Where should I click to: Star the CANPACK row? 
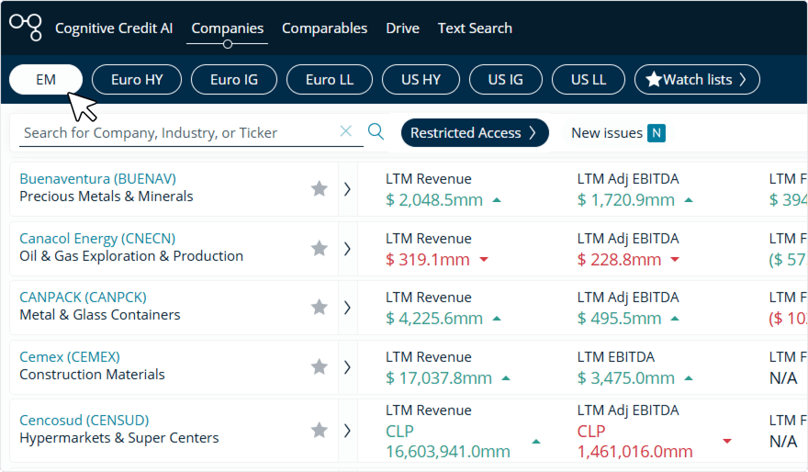point(320,307)
